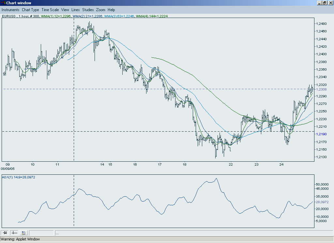The width and height of the screenshot is (334, 243).
Task: Click the WMA(4) 144 indicator label
Action: point(152,16)
